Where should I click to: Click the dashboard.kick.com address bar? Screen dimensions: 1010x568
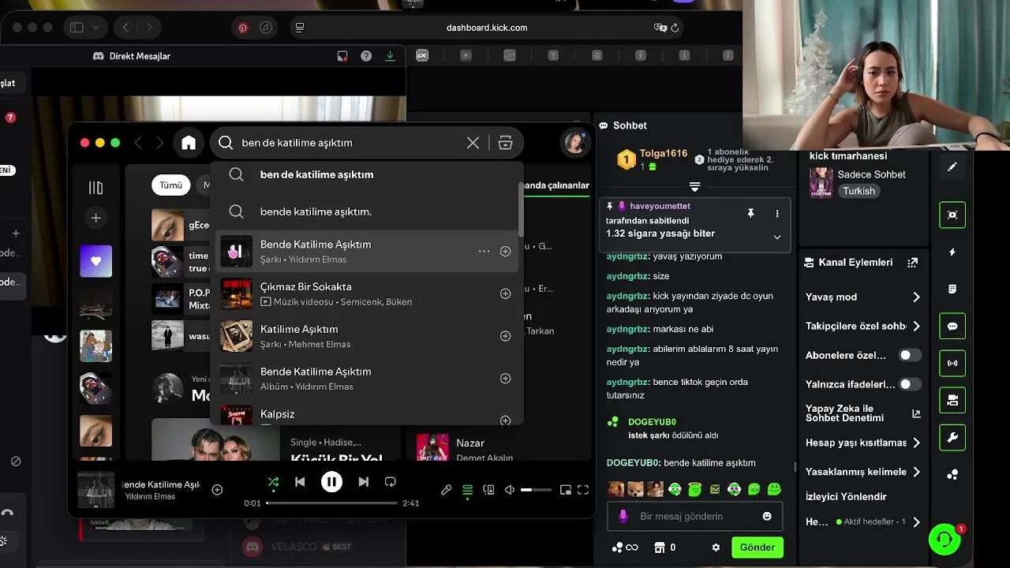(x=487, y=28)
